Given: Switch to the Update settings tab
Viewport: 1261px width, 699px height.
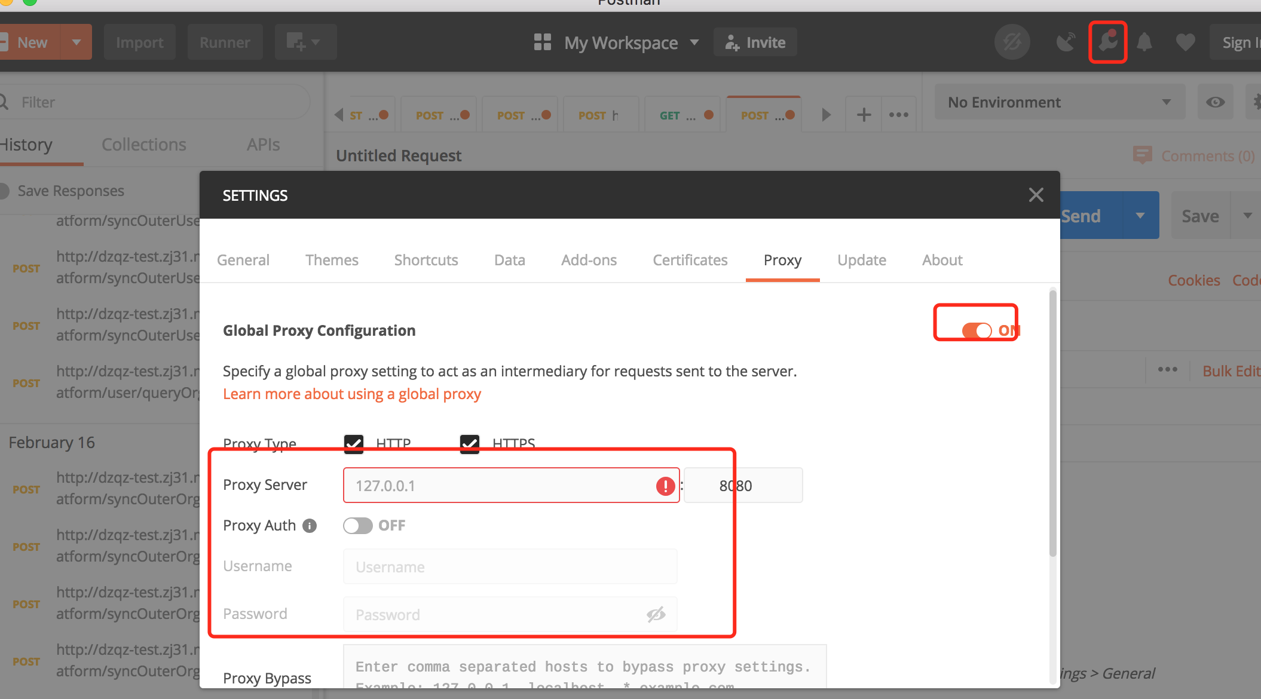Looking at the screenshot, I should [x=862, y=260].
